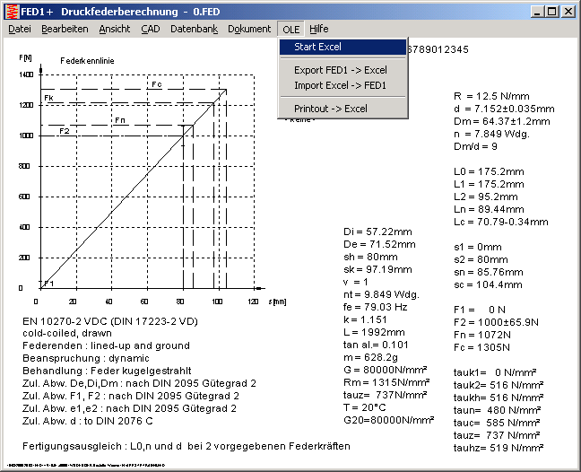
Task: Click the taun= 480 N/mm² value
Action: pyautogui.click(x=497, y=410)
